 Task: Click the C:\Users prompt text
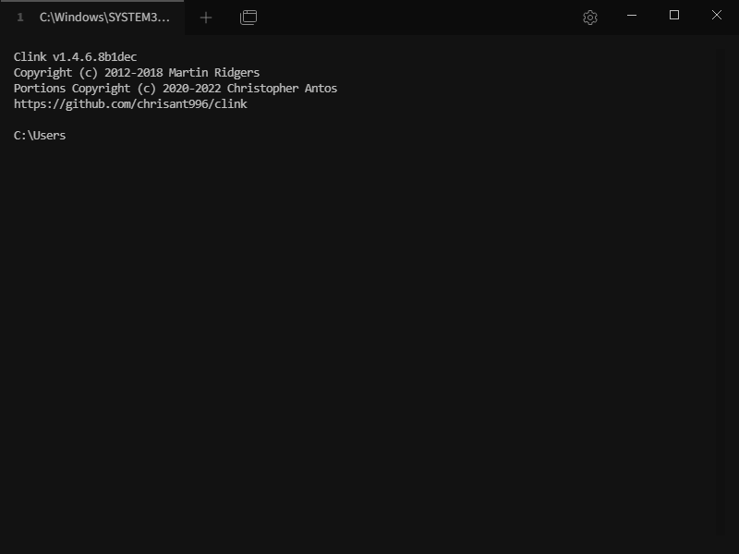(40, 136)
